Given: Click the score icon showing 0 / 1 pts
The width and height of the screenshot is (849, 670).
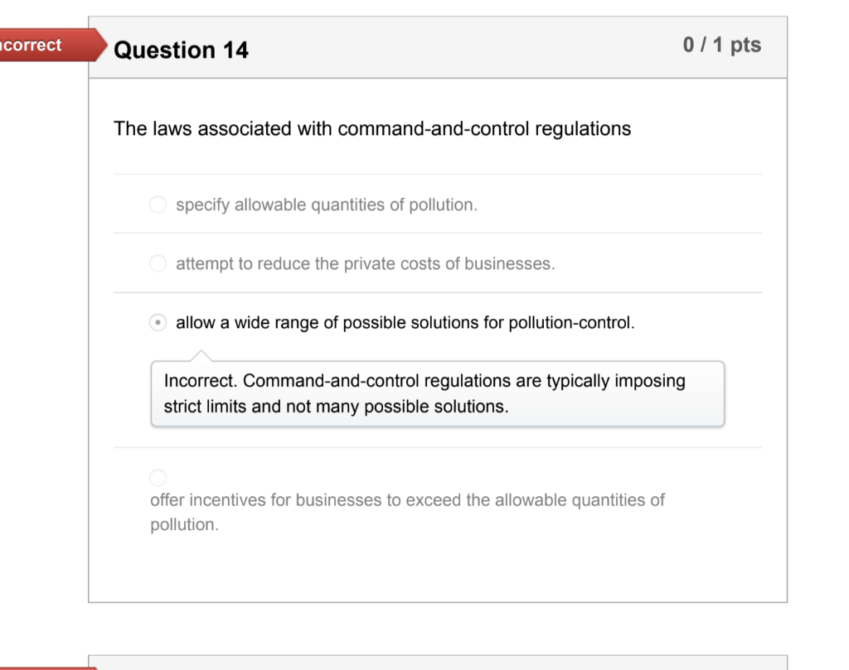Looking at the screenshot, I should click(722, 45).
